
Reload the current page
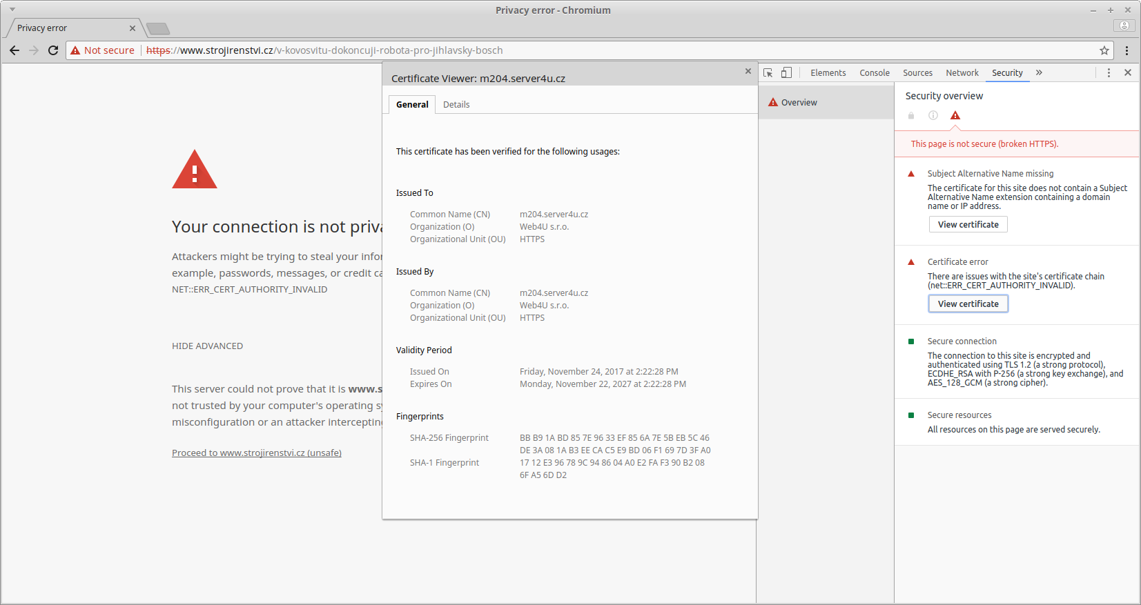(x=53, y=50)
